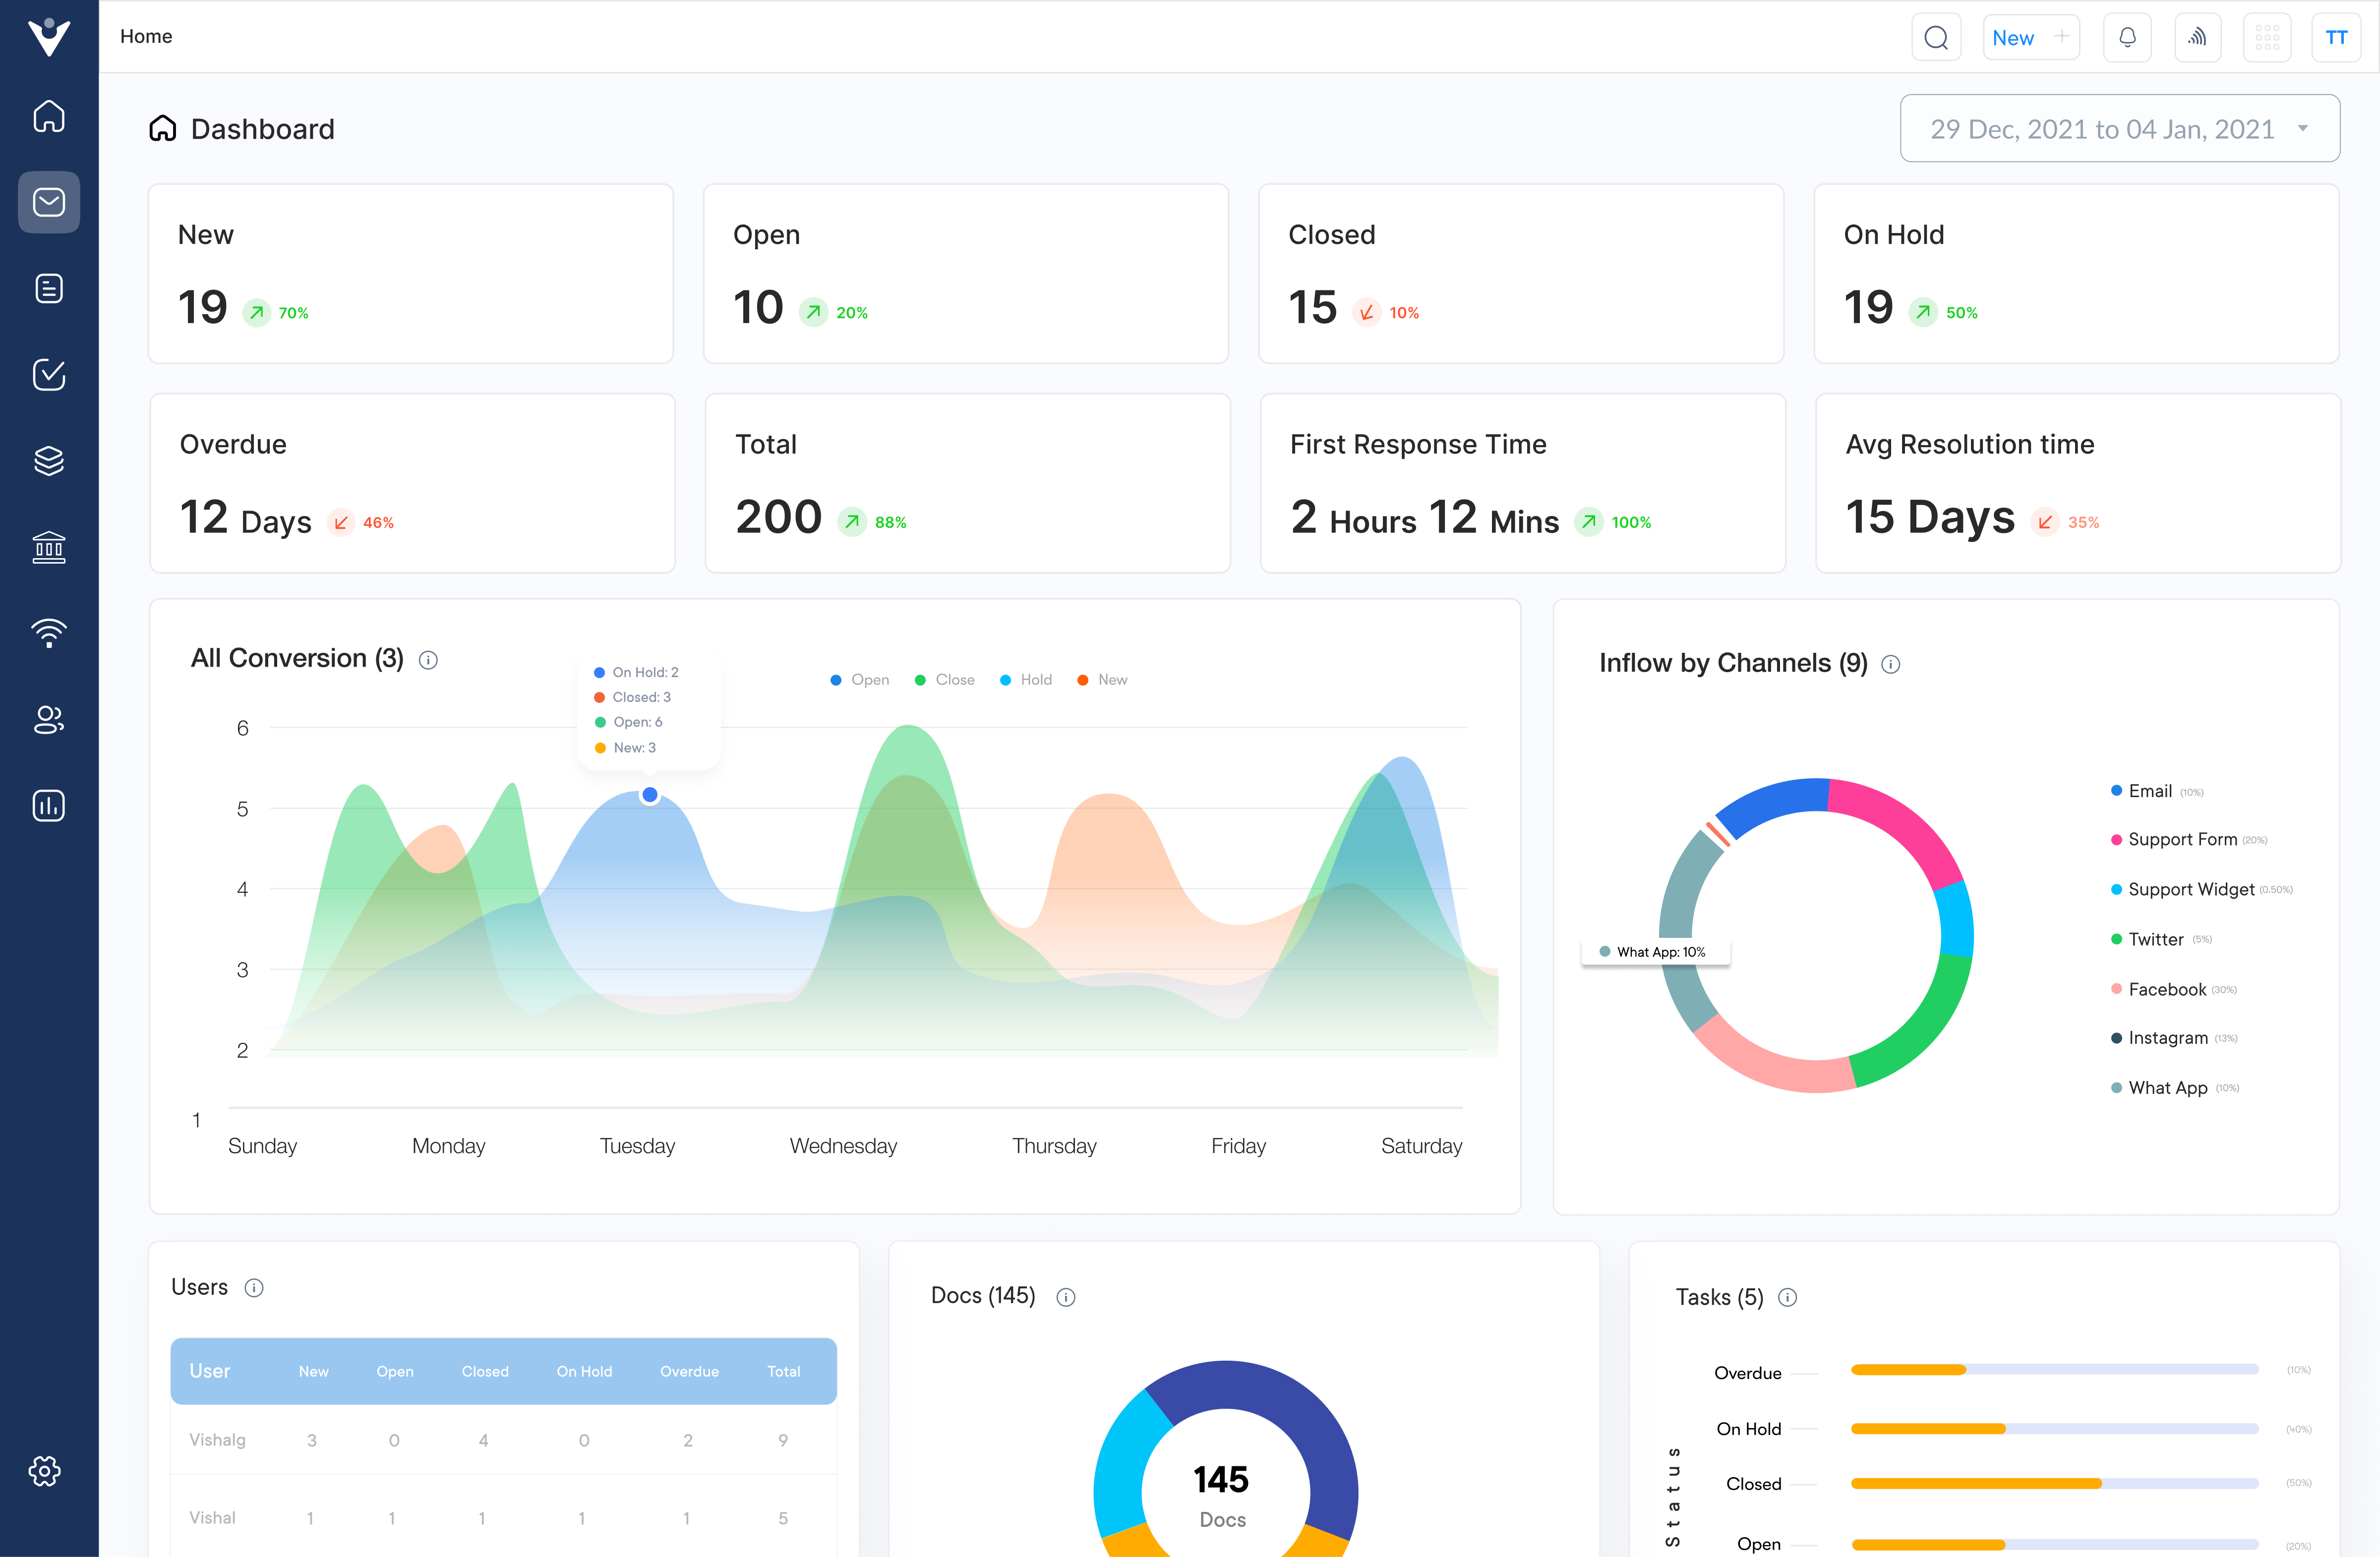The image size is (2380, 1557).
Task: Click the notification bell icon
Action: click(x=2127, y=37)
